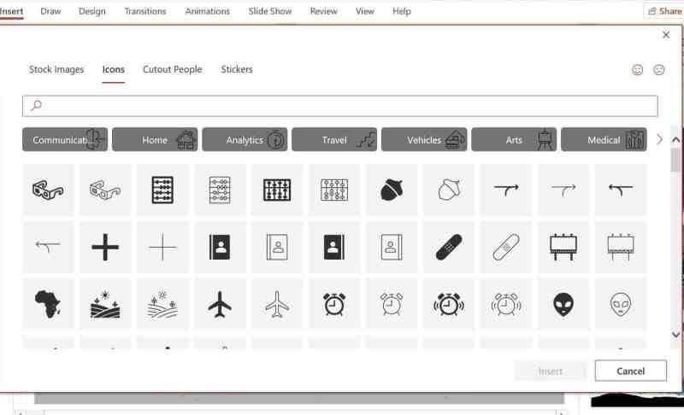Open the Animations ribbon tab
The height and width of the screenshot is (415, 684).
click(207, 11)
